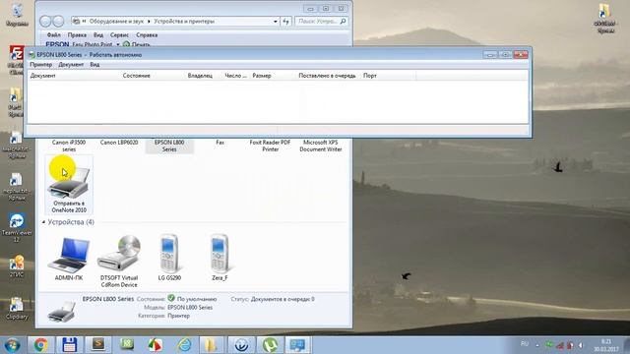Switch to Devices and Printers taskbar button
The height and width of the screenshot is (354, 630).
point(297,345)
